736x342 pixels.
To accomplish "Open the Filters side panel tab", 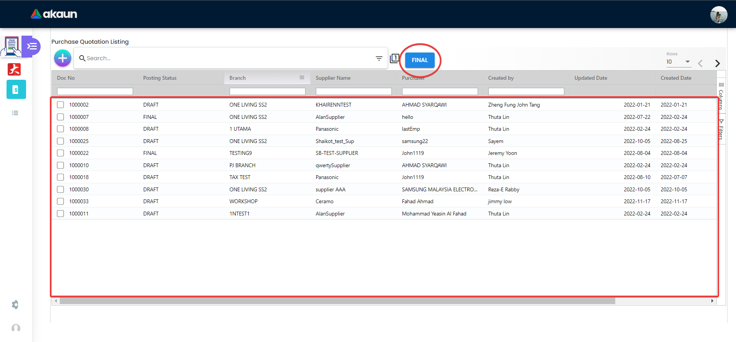I will tap(721, 130).
